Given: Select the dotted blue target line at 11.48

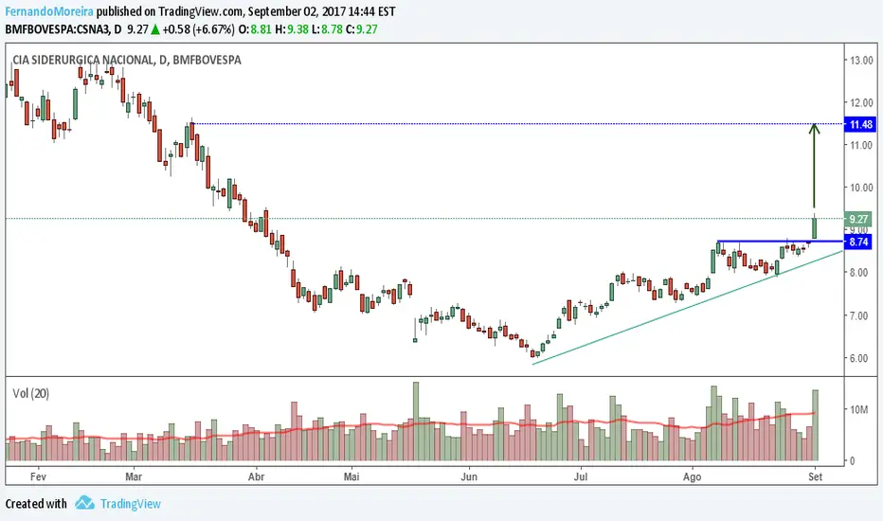Looking at the screenshot, I should [517, 123].
